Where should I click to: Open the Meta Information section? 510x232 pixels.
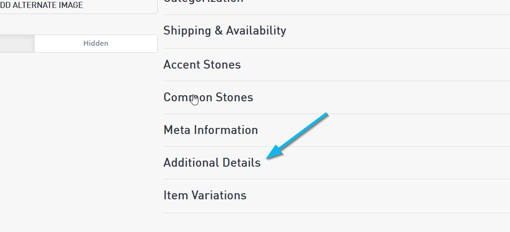tap(211, 130)
